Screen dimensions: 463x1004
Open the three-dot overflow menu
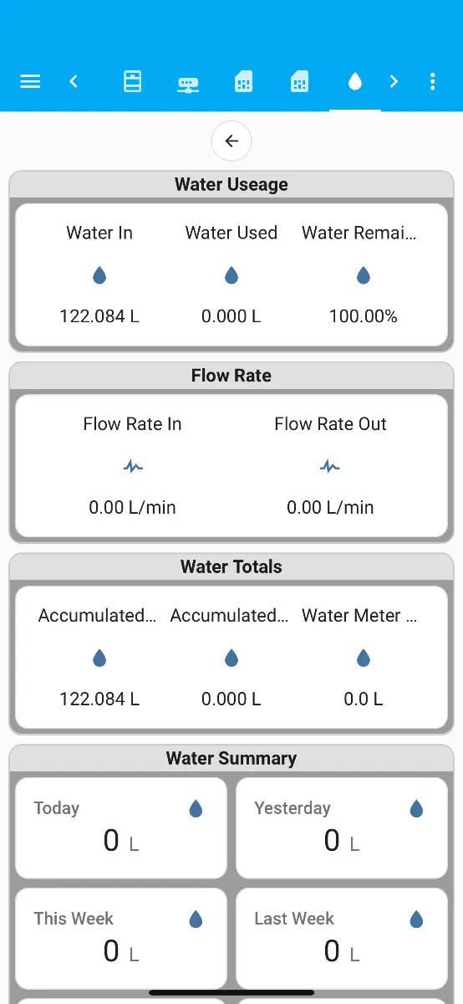click(432, 81)
